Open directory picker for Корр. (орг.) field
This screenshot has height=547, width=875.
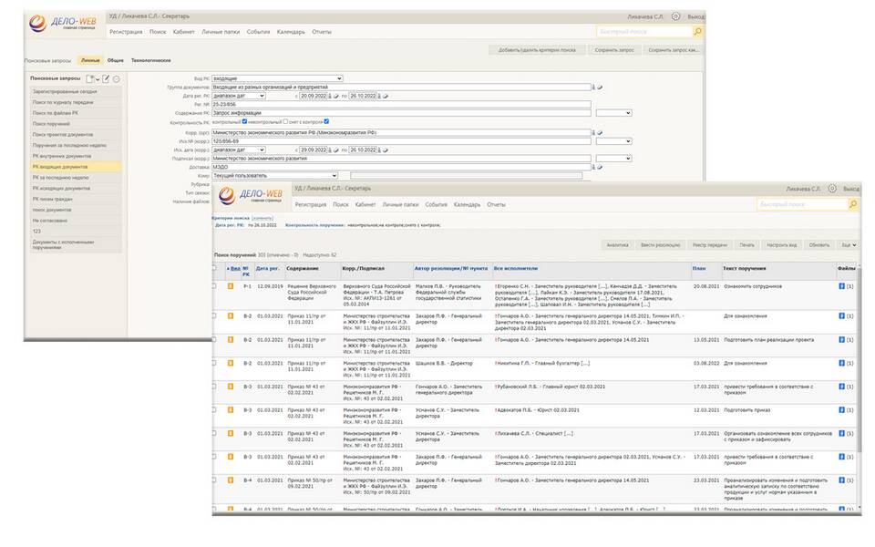tap(593, 133)
